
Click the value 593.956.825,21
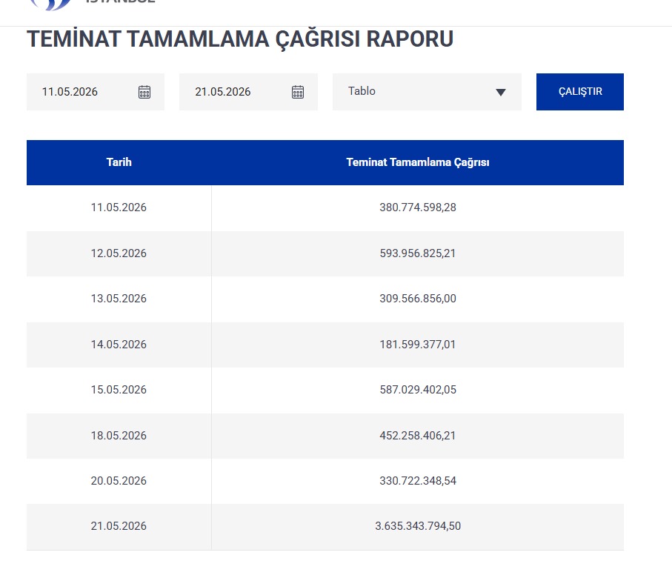418,253
